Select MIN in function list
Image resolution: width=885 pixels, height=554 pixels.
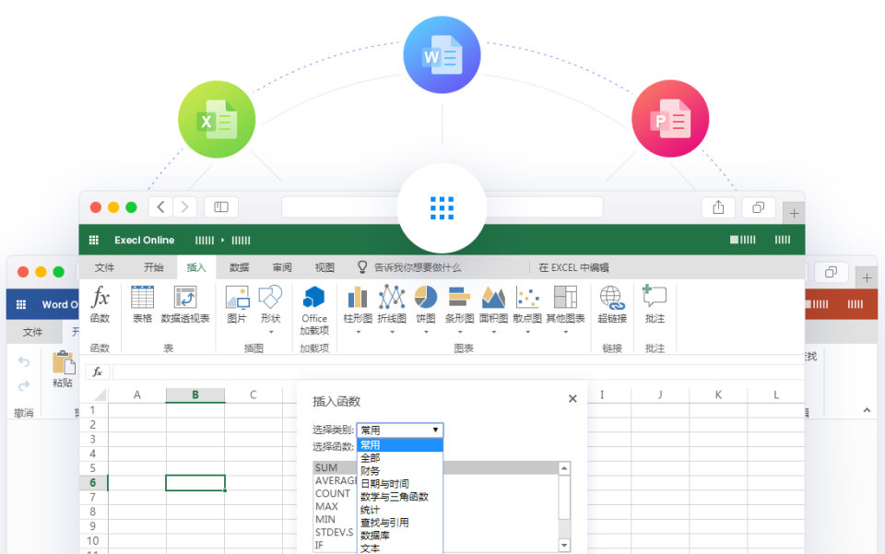pyautogui.click(x=325, y=520)
